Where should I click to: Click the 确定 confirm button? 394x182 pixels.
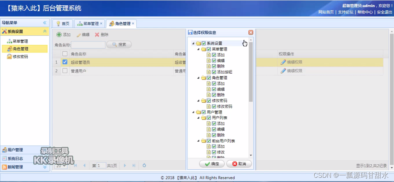click(212, 164)
